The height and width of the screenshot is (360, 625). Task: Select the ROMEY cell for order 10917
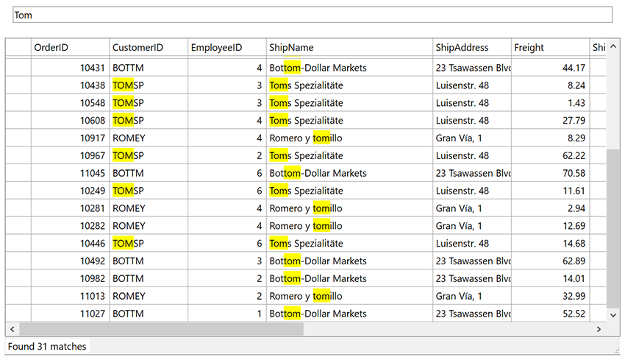click(x=149, y=138)
